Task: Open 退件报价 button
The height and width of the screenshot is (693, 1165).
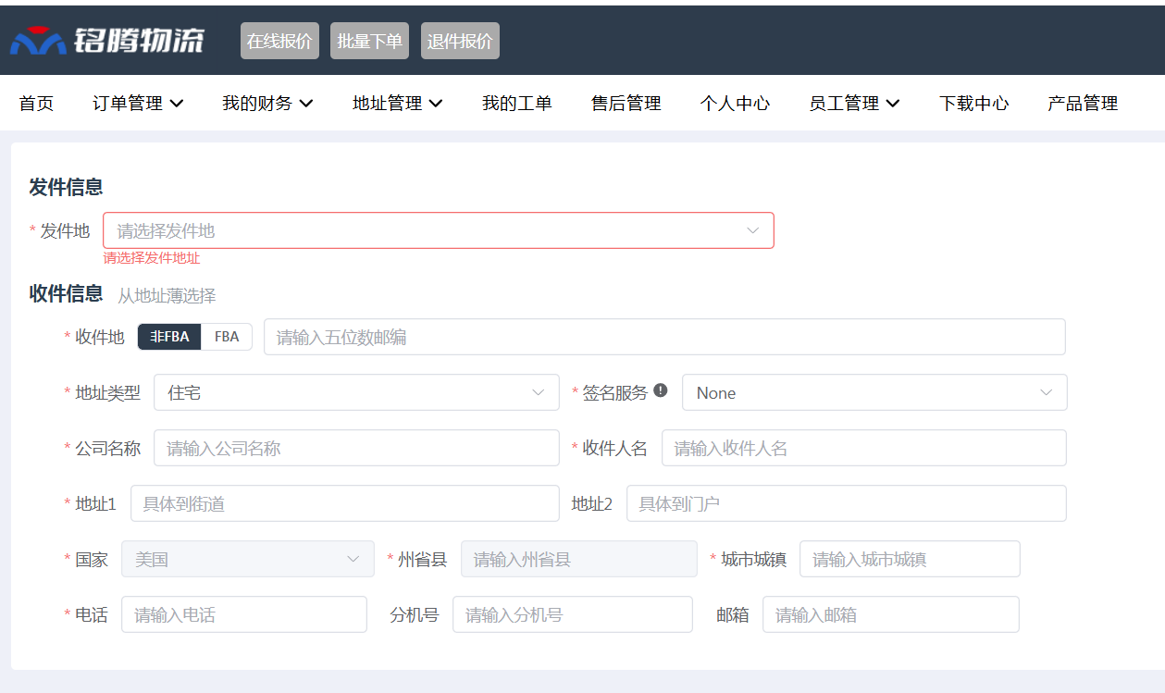Action: 460,41
